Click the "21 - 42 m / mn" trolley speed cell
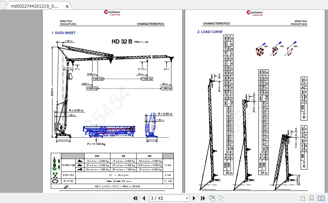328x203 pixels. (119, 175)
